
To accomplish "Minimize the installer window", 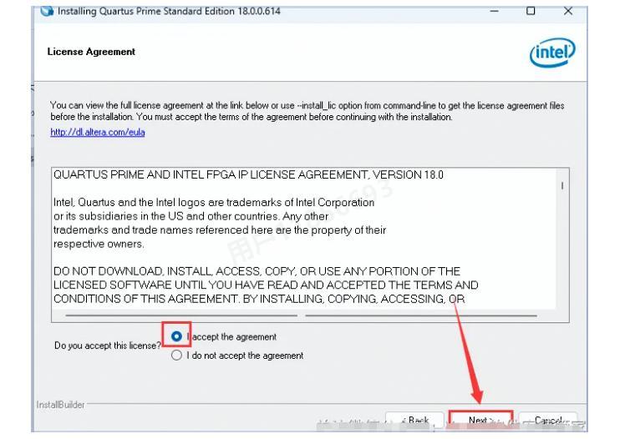I will click(494, 11).
